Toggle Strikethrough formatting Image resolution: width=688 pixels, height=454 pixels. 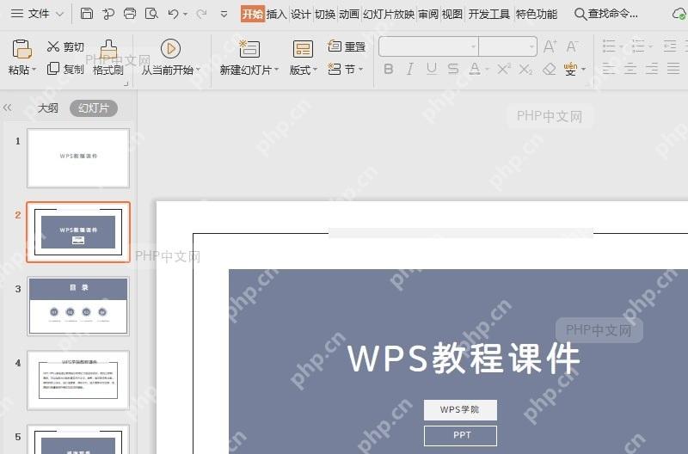(x=453, y=69)
